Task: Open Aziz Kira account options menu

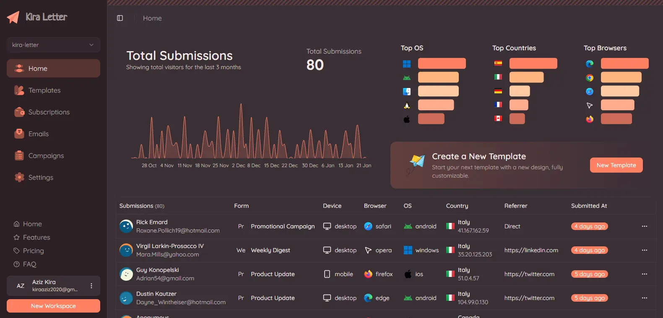Action: click(91, 286)
